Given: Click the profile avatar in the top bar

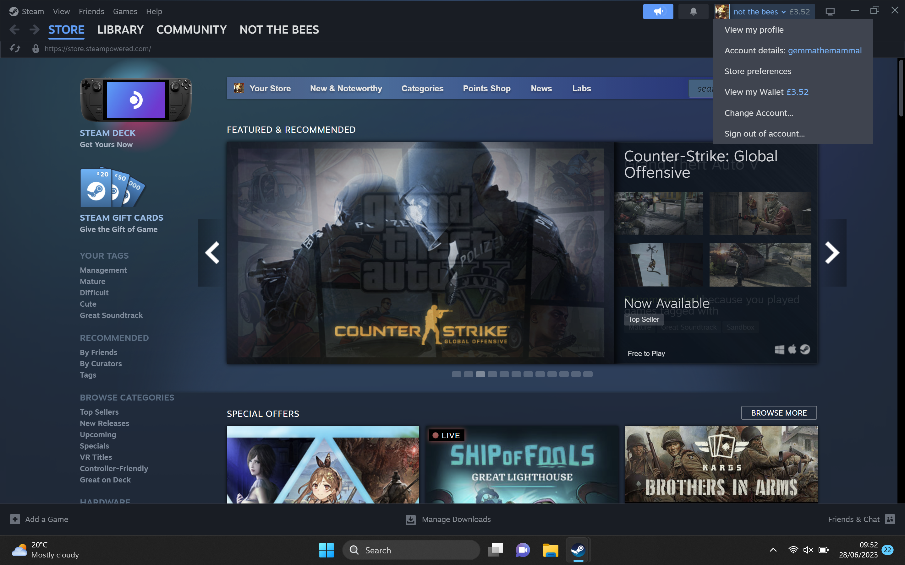Looking at the screenshot, I should 721,12.
